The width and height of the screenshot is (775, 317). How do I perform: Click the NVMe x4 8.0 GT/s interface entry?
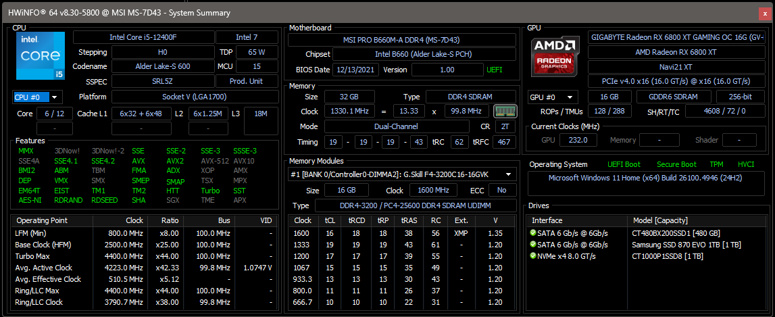tap(567, 255)
